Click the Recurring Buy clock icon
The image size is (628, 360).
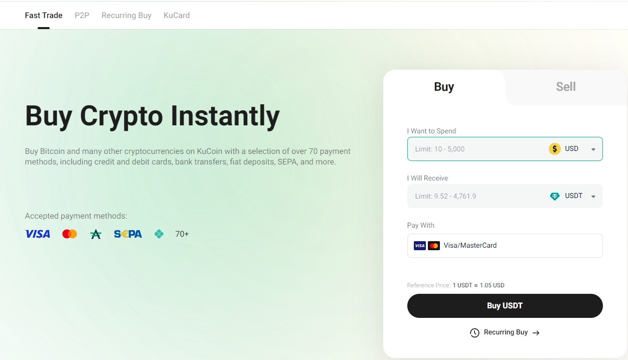[475, 333]
